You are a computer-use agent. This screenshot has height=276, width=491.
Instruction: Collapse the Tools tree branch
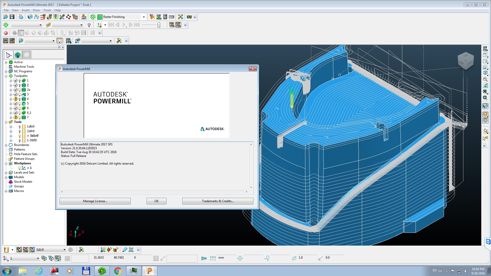coord(6,122)
